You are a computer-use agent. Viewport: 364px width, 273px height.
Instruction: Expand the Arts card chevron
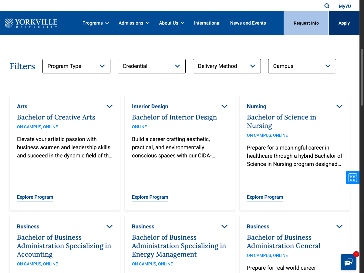point(110,106)
